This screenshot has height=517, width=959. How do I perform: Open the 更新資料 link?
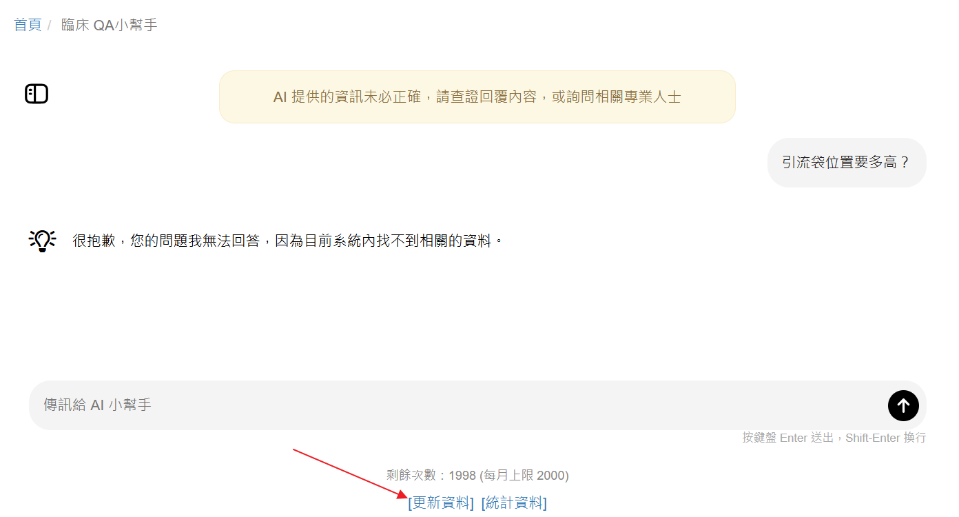(x=441, y=503)
